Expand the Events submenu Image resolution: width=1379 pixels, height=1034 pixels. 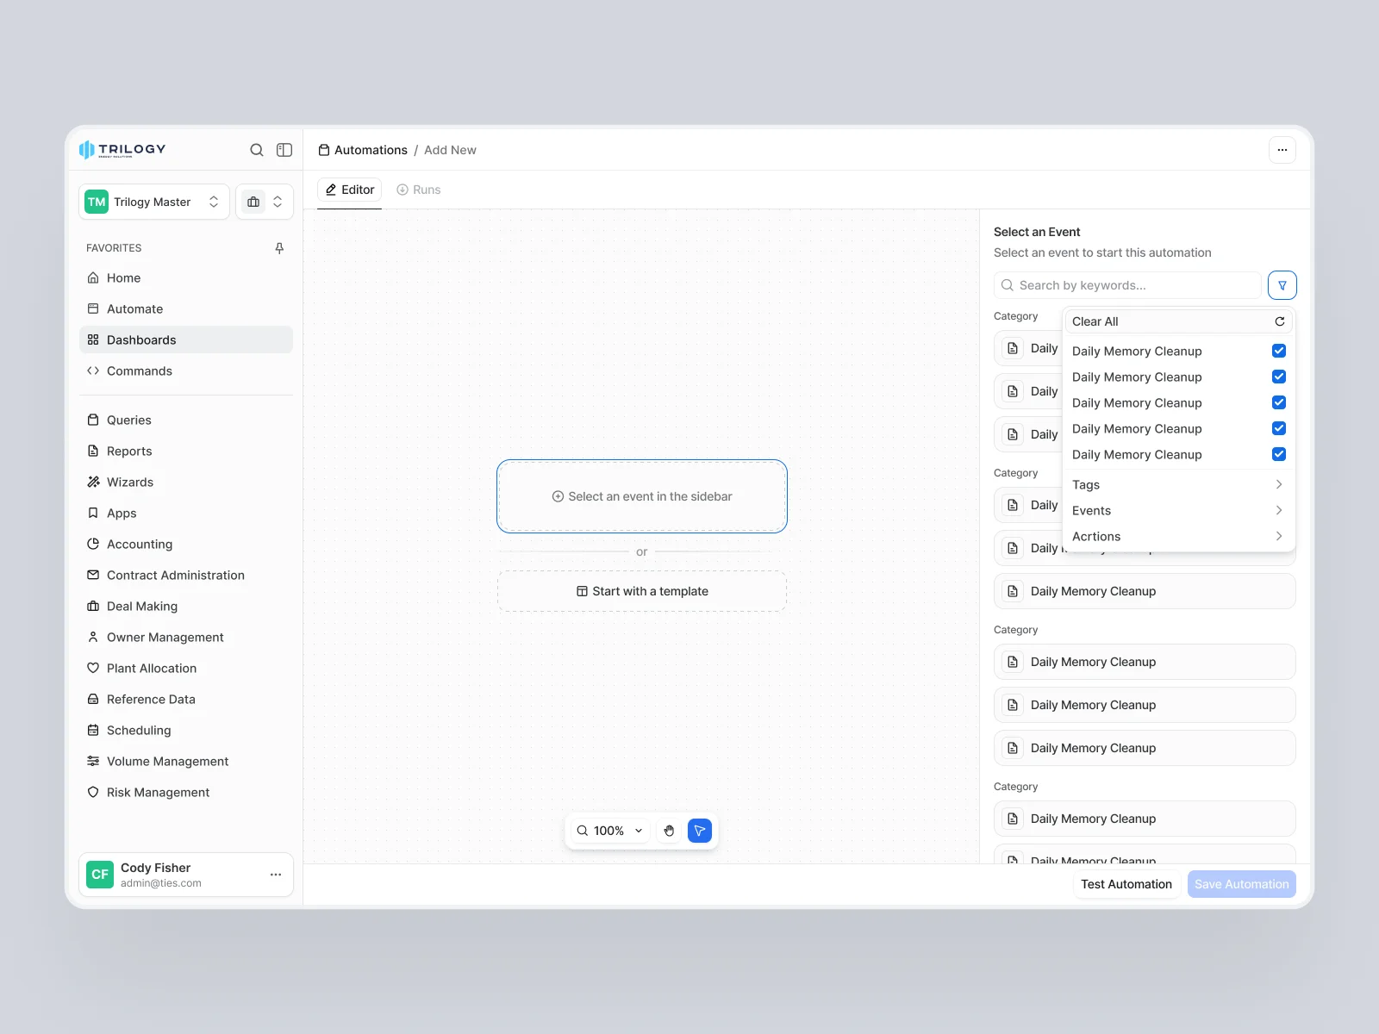pyautogui.click(x=1177, y=510)
